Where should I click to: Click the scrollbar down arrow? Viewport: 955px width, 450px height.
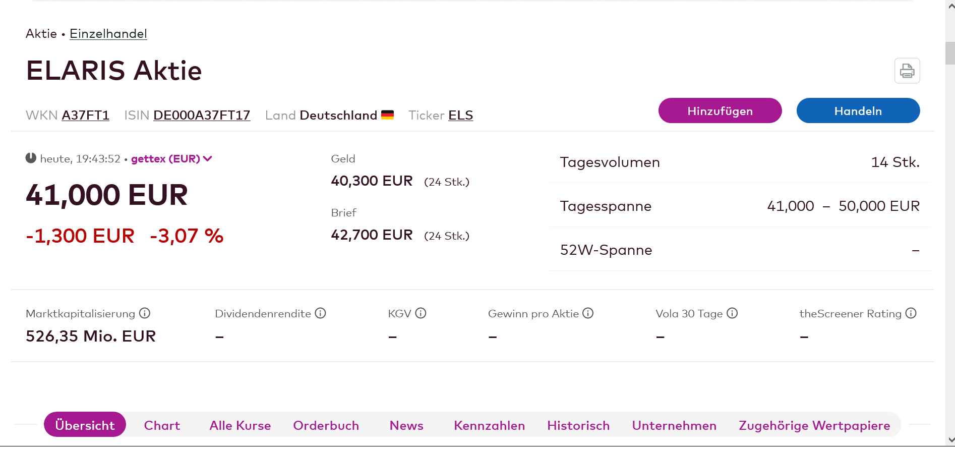(950, 440)
